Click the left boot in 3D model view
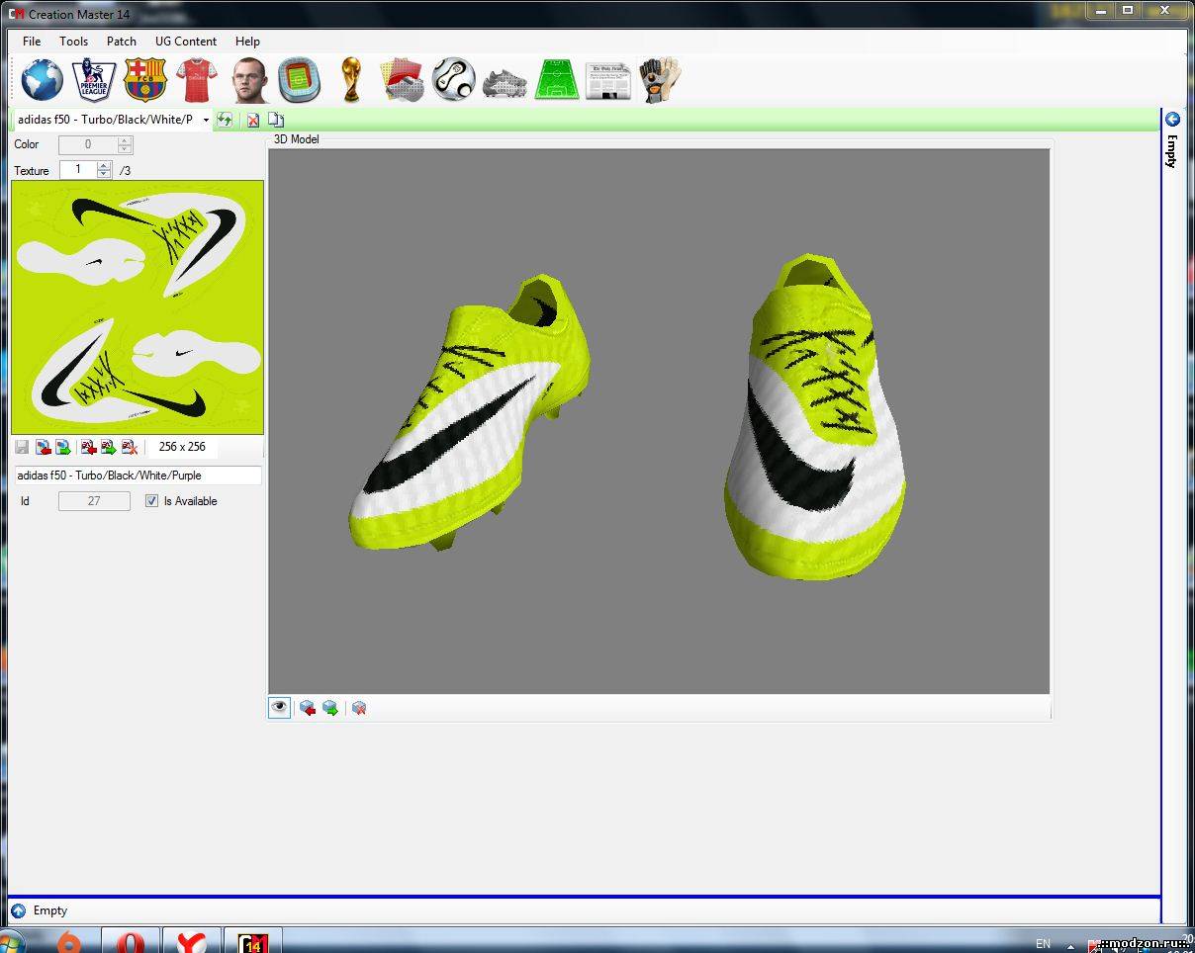 470,413
